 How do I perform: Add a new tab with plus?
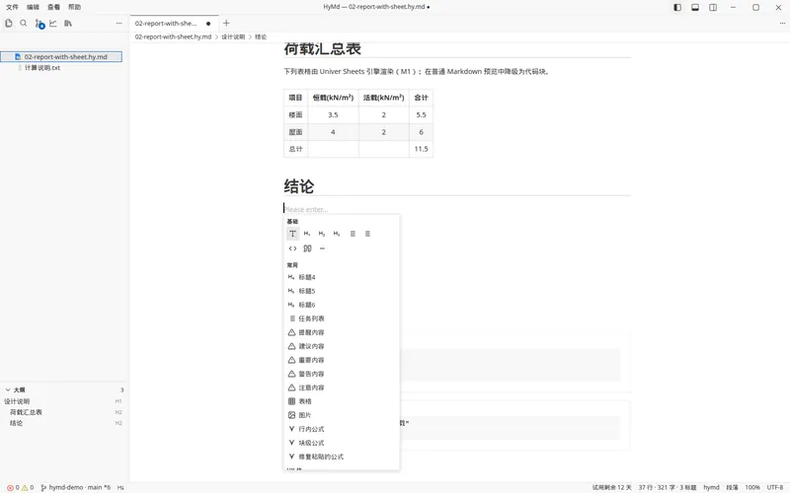click(226, 23)
